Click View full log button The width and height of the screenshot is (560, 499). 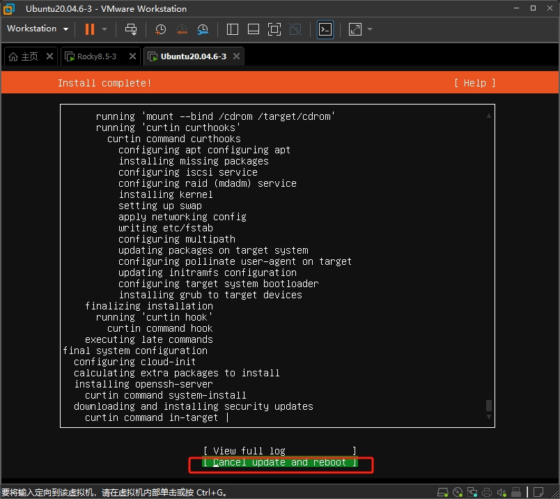(x=280, y=451)
